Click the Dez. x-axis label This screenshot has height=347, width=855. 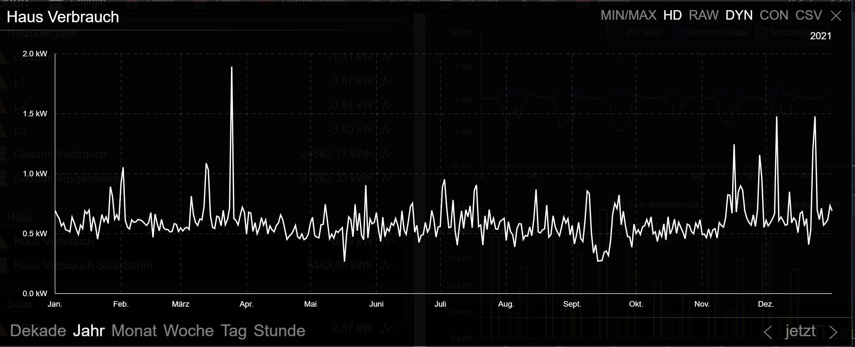pyautogui.click(x=766, y=304)
